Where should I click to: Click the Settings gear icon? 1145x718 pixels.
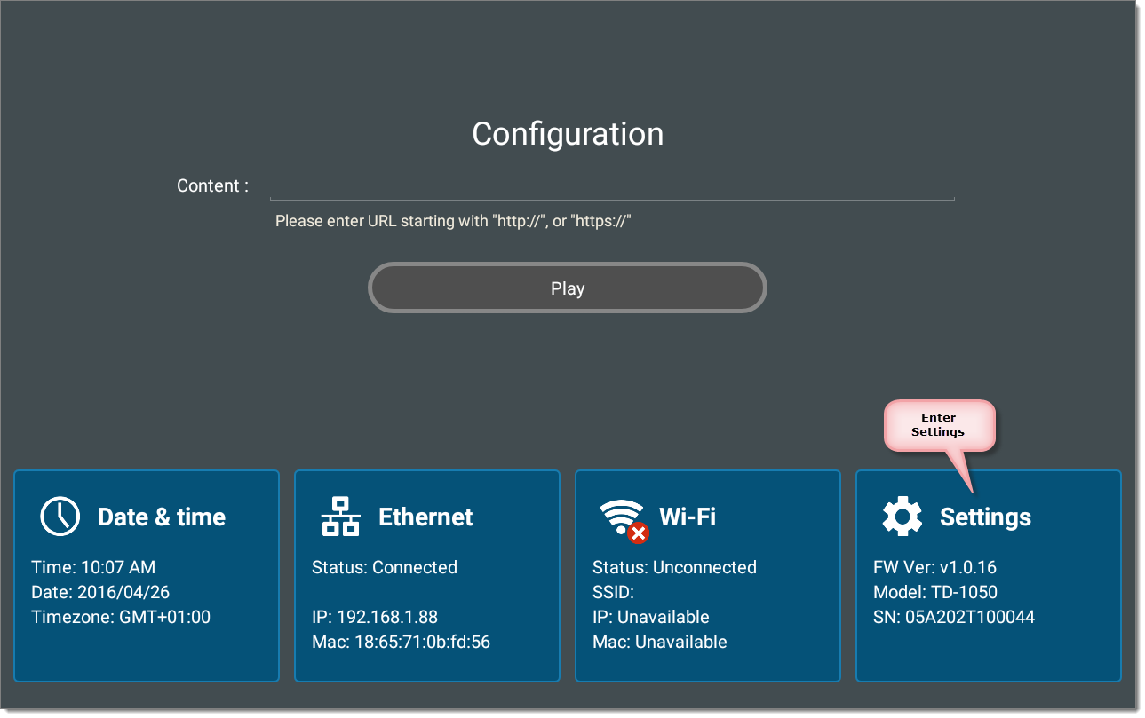[x=902, y=517]
